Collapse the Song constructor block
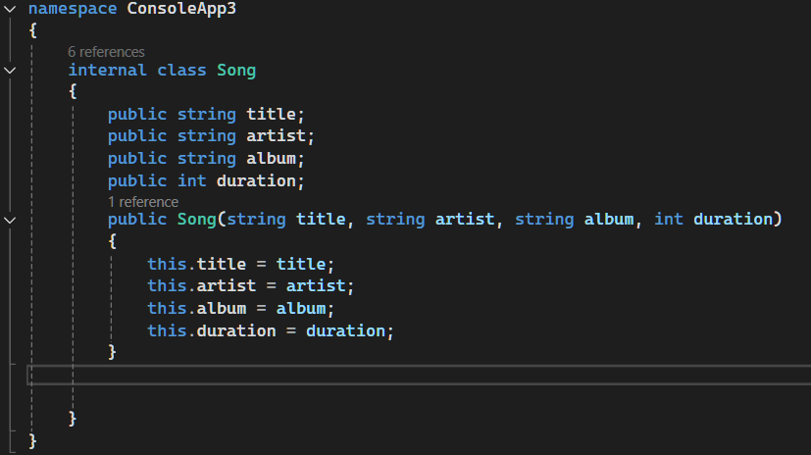This screenshot has width=811, height=455. 10,219
